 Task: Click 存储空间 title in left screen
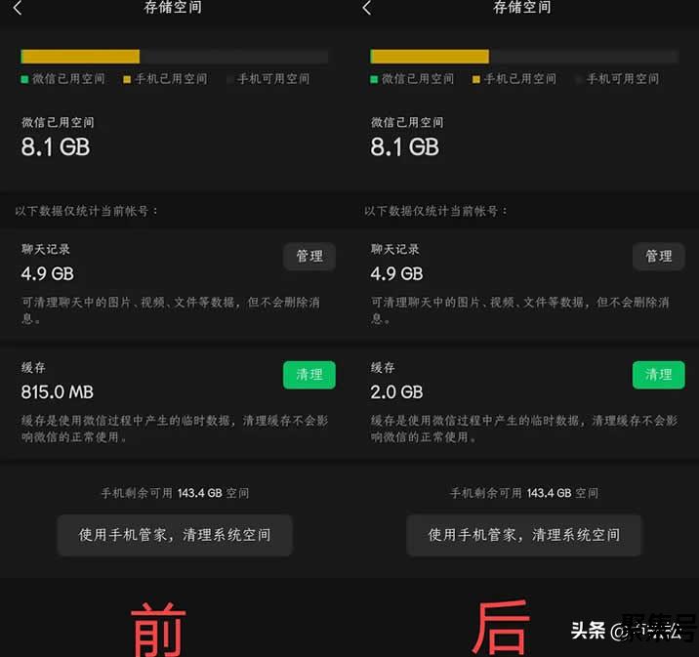[173, 7]
